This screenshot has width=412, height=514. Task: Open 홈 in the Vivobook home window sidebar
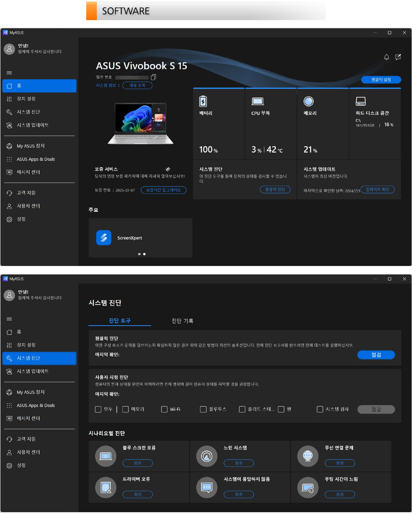(39, 86)
